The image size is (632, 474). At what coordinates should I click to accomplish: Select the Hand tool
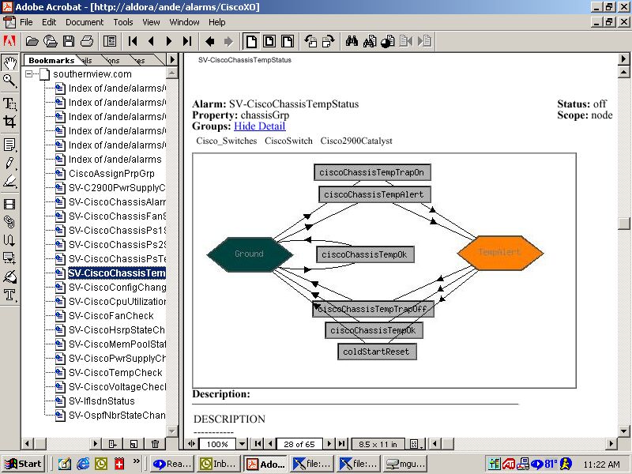pyautogui.click(x=10, y=63)
